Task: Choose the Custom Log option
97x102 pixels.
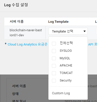Action: (x=61, y=93)
